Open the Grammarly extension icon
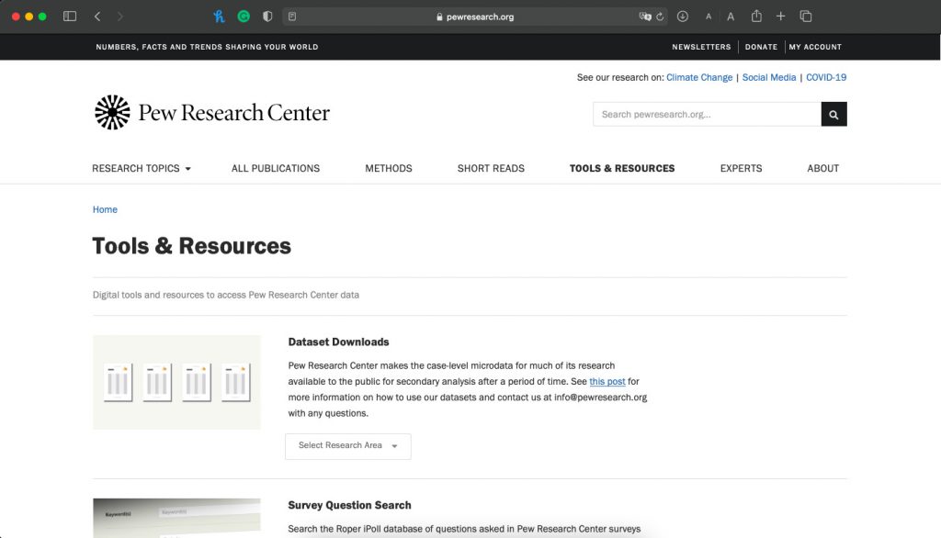 (x=244, y=17)
